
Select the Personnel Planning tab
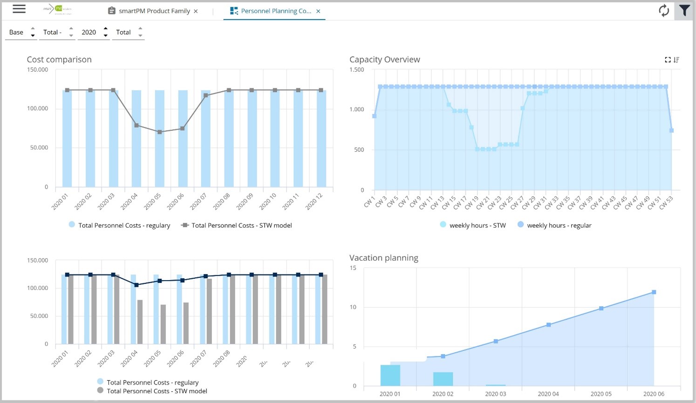[276, 11]
